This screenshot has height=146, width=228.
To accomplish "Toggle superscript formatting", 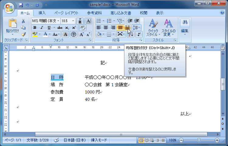I will click(74, 28).
